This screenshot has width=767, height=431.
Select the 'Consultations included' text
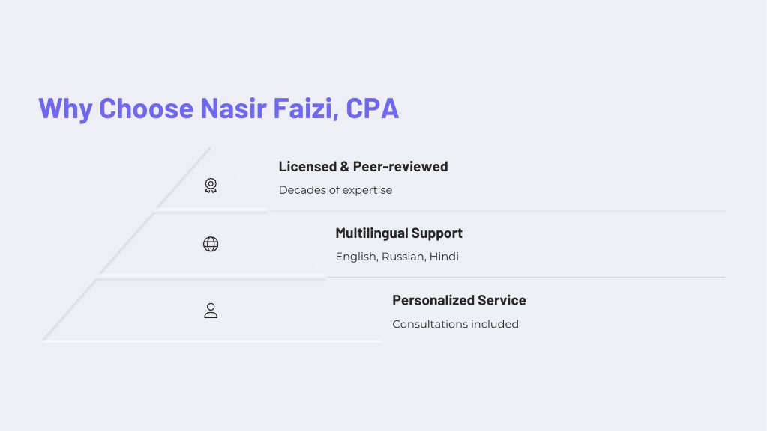click(x=455, y=324)
